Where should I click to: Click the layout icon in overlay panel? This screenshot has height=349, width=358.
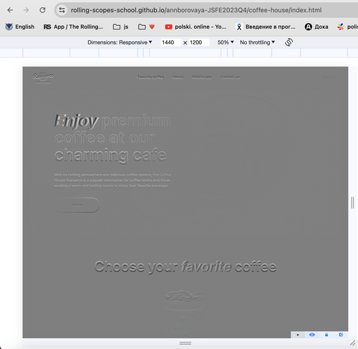click(341, 335)
